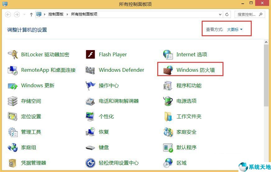Screen dimensions: 271x172
Task: Go up one level with the Up arrow
Action: pyautogui.click(x=31, y=15)
